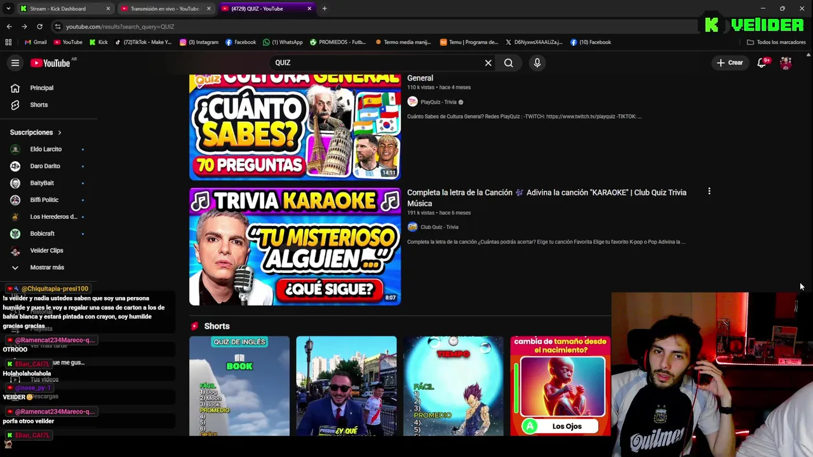Open the YouTube bookmark
813x457 pixels.
pyautogui.click(x=68, y=42)
